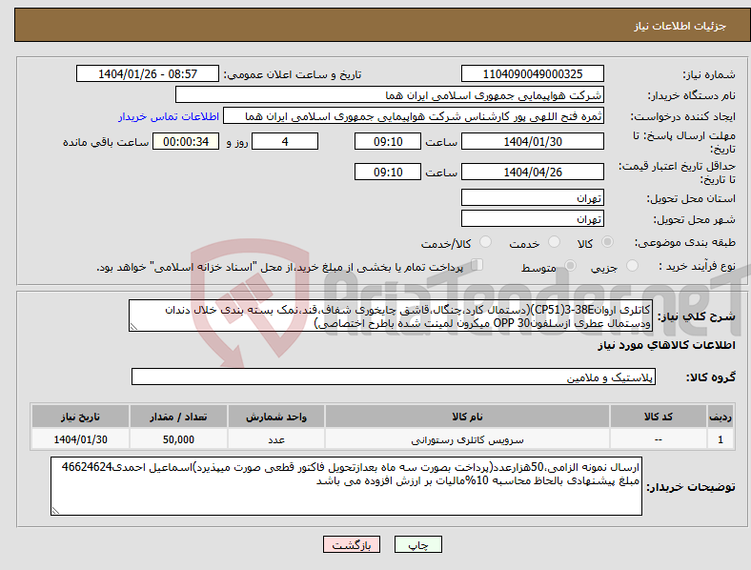Click the price validity time 09:10 field
The height and width of the screenshot is (570, 751).
(388, 172)
